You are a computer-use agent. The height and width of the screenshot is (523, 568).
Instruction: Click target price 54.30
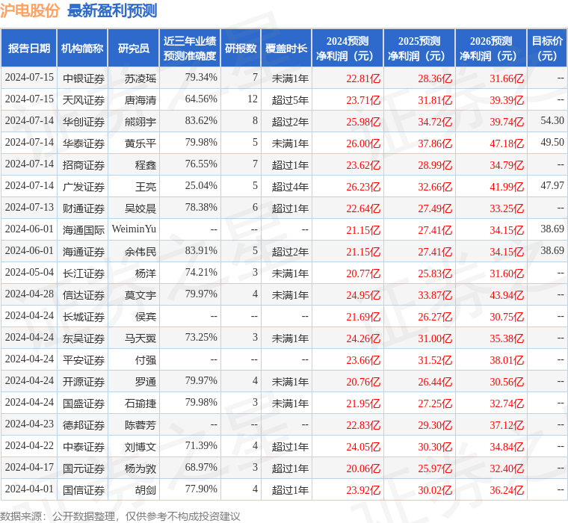(552, 120)
